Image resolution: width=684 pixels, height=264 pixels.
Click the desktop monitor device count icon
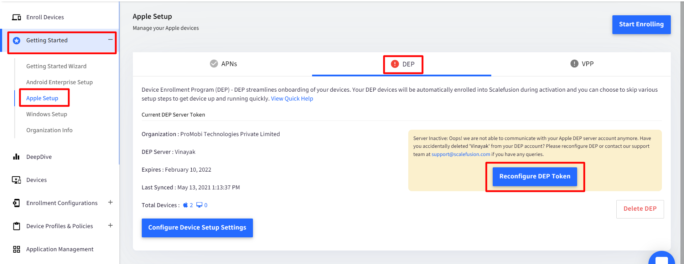[199, 205]
